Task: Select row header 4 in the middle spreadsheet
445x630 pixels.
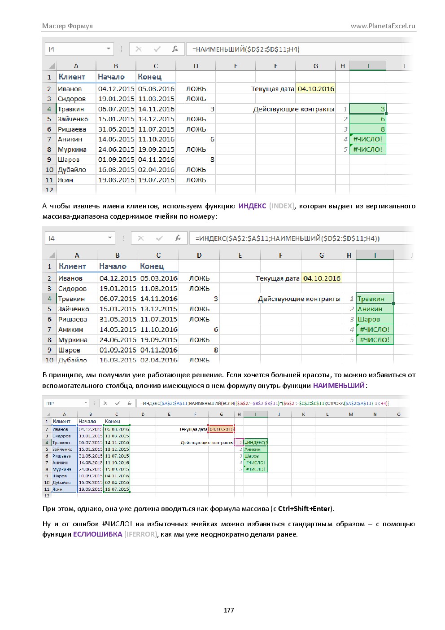Action: click(49, 299)
